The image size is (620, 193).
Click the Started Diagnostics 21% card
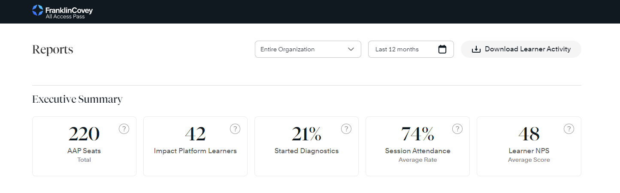[x=306, y=146]
